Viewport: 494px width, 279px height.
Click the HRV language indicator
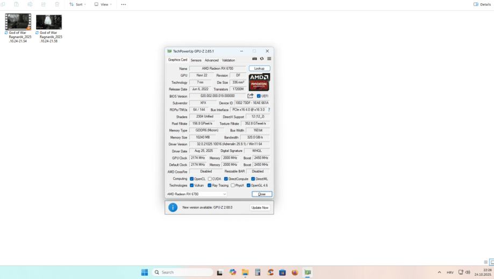(x=450, y=273)
